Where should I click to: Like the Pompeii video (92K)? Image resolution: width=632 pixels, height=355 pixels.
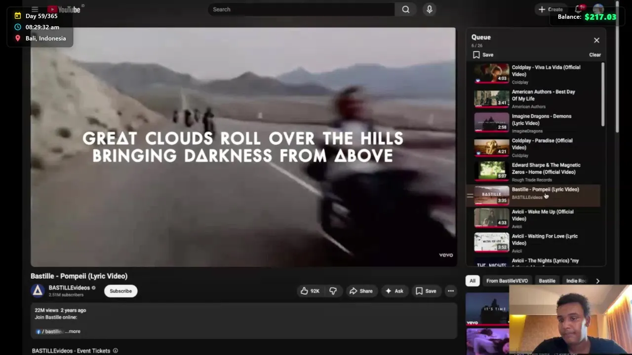pyautogui.click(x=310, y=291)
